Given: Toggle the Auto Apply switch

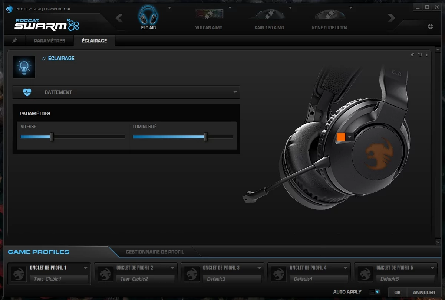Looking at the screenshot, I should click(375, 292).
